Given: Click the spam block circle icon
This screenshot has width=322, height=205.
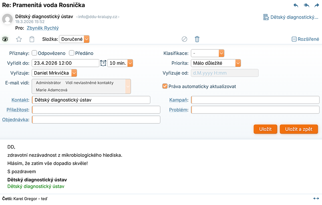Looking at the screenshot, I should (185, 39).
